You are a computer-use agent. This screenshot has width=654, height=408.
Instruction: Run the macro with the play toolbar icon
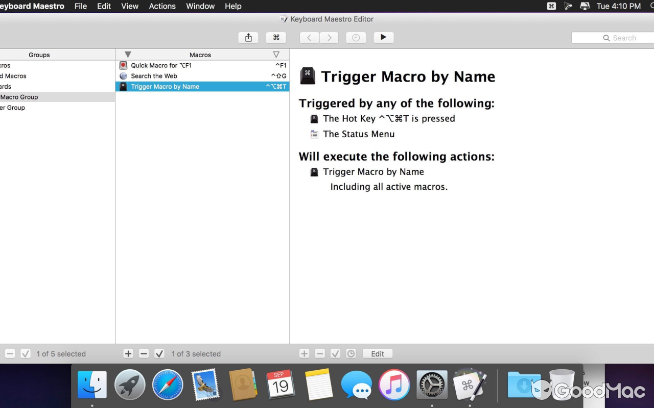pos(383,37)
